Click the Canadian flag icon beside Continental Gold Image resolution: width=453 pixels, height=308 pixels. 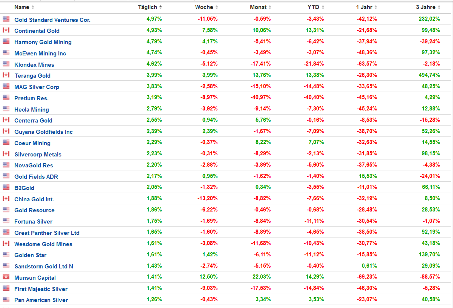pos(6,30)
